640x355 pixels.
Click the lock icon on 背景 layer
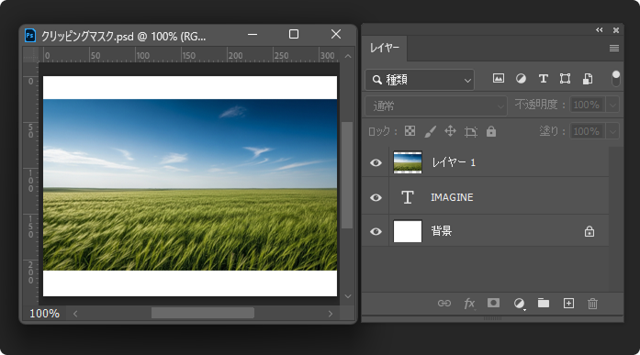(x=589, y=231)
